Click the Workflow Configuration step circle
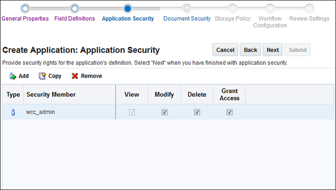The height and width of the screenshot is (190, 336). [270, 9]
